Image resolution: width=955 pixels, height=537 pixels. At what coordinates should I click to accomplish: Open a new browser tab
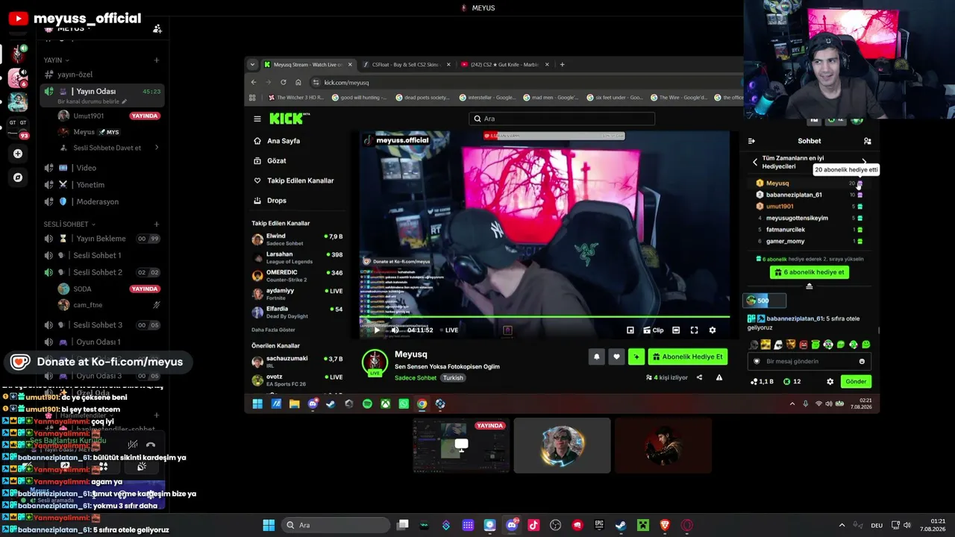pyautogui.click(x=562, y=65)
